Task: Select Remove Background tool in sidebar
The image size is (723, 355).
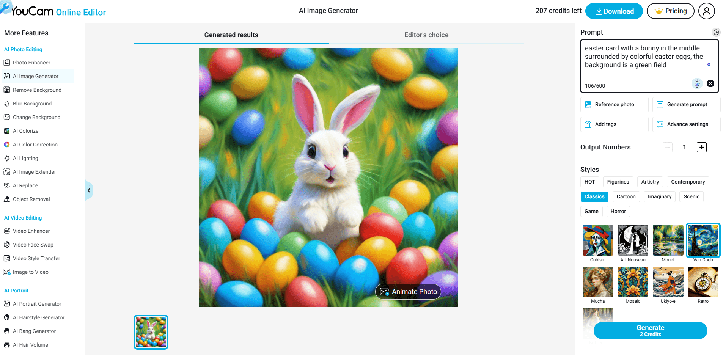Action: pyautogui.click(x=37, y=90)
